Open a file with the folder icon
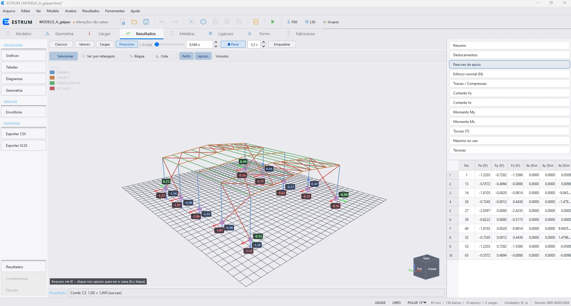Viewport: 571px width, 306px height. pyautogui.click(x=134, y=22)
